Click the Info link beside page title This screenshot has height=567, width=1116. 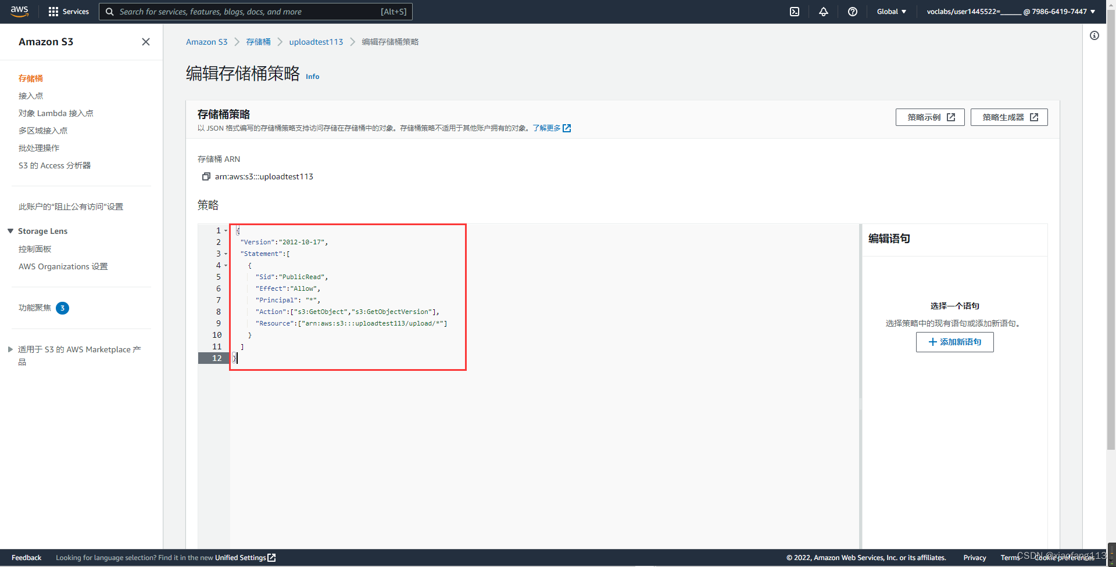pyautogui.click(x=313, y=77)
